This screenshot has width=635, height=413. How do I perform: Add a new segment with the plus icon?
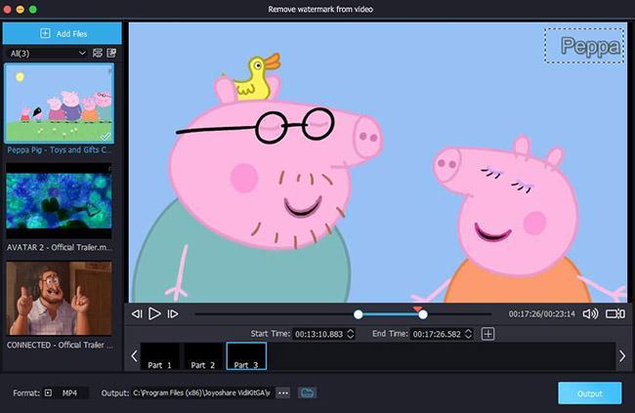click(x=488, y=334)
